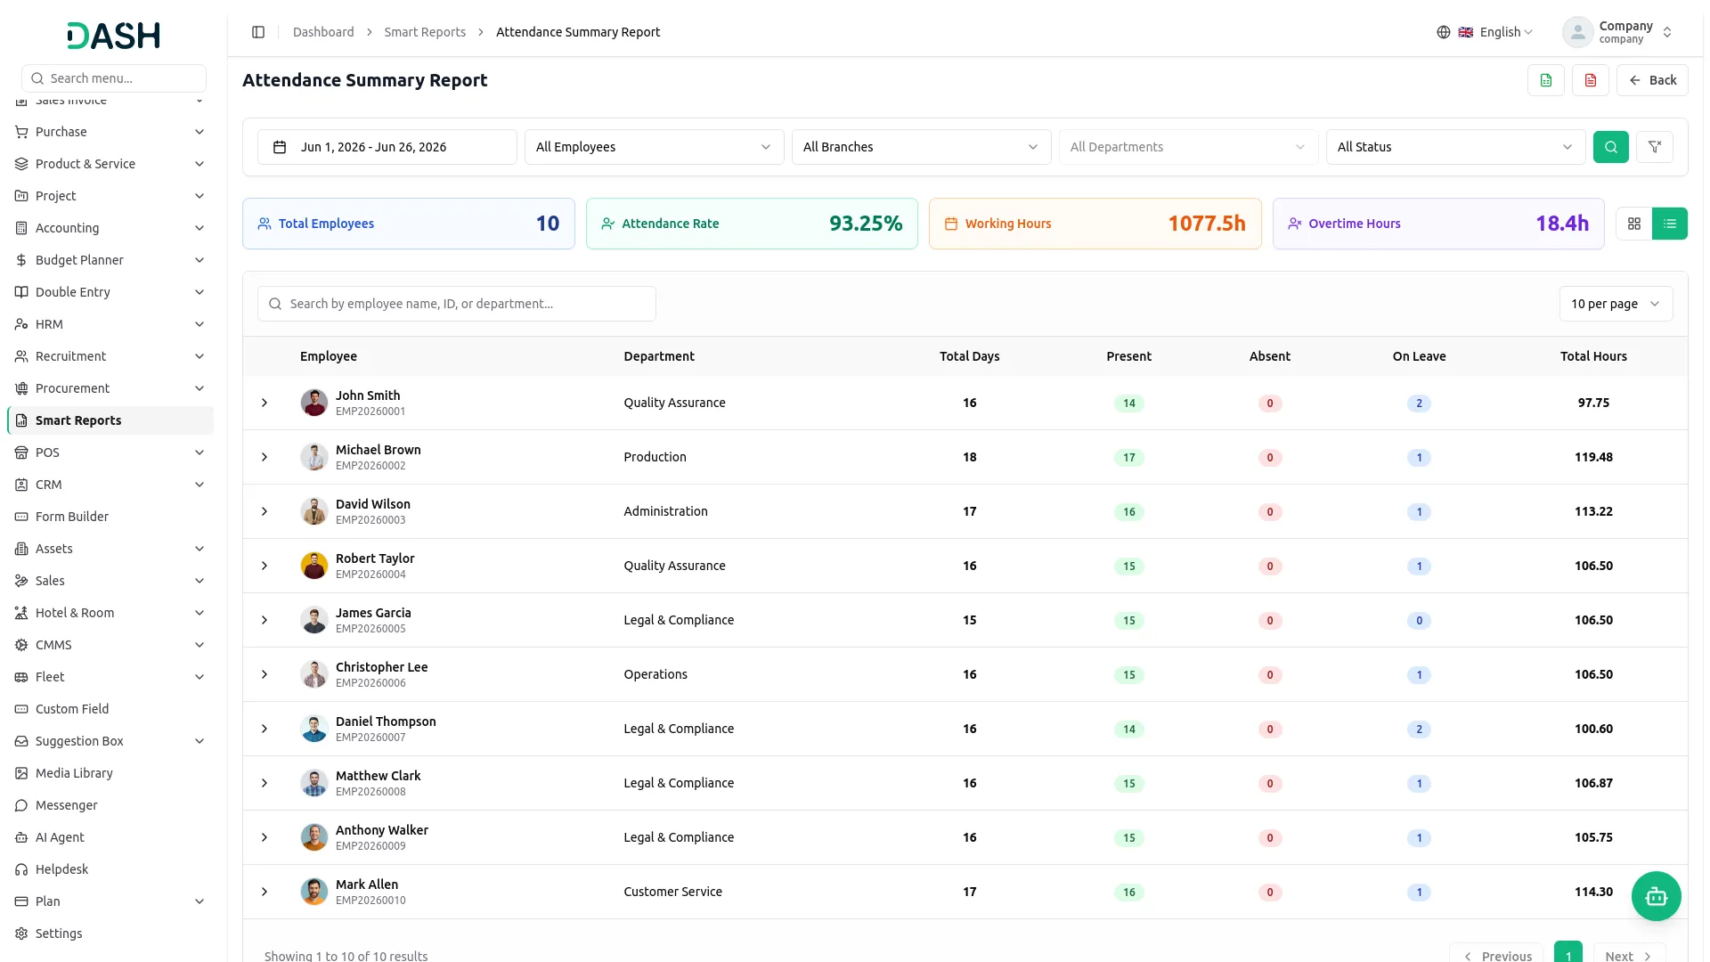
Task: Sort by the Present column header
Action: click(x=1128, y=356)
